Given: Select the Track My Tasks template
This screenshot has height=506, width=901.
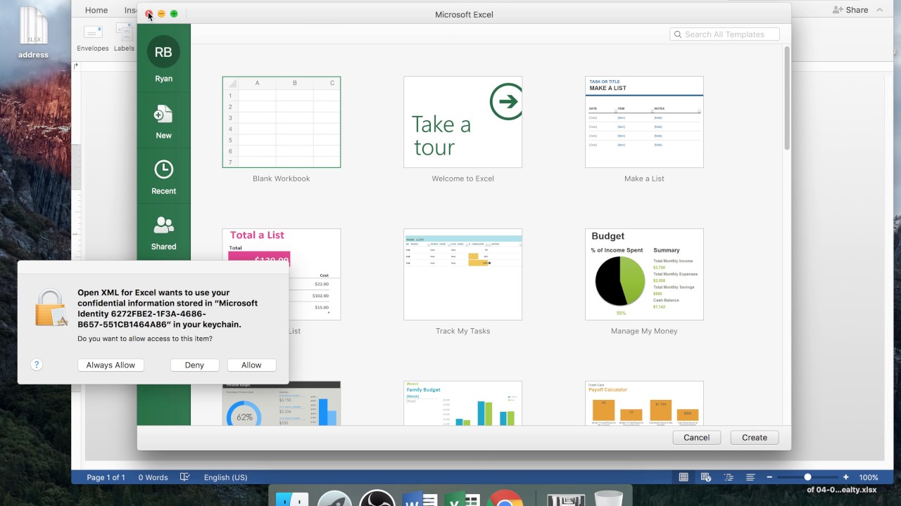Looking at the screenshot, I should point(463,275).
